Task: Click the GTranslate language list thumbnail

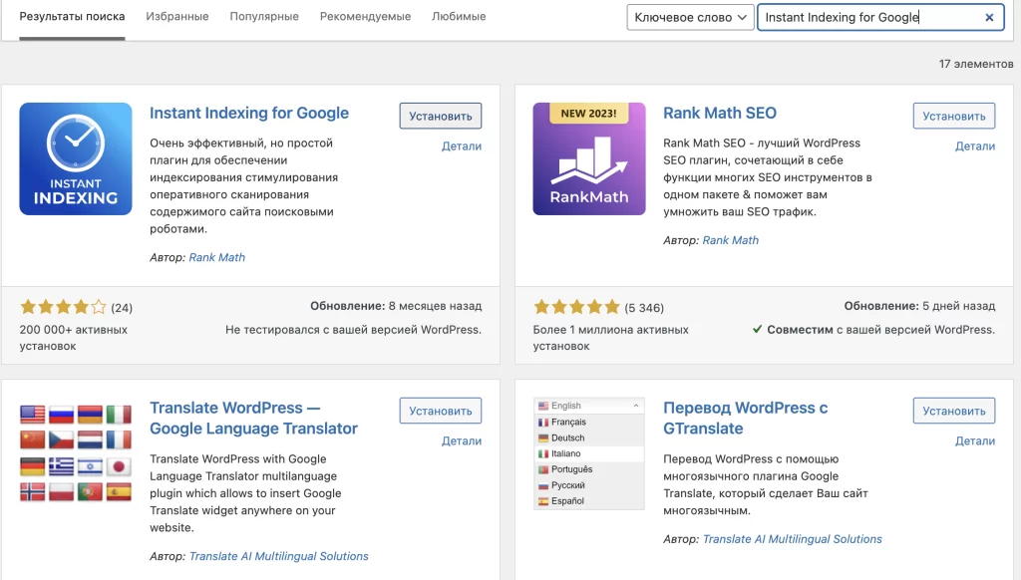Action: [x=589, y=453]
